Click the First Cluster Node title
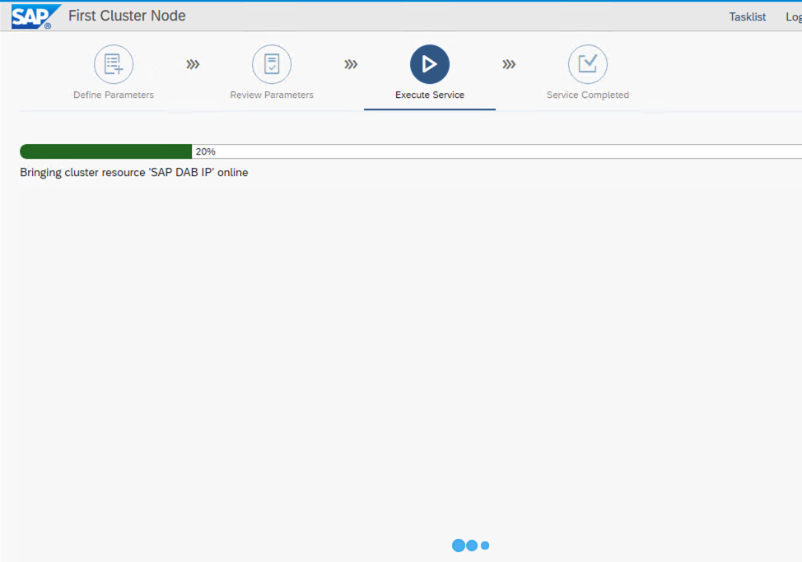This screenshot has width=802, height=562. click(127, 16)
